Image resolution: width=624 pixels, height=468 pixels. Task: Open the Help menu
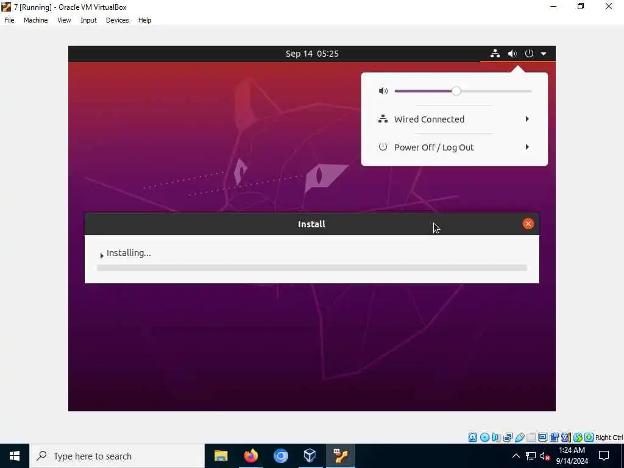[x=145, y=20]
